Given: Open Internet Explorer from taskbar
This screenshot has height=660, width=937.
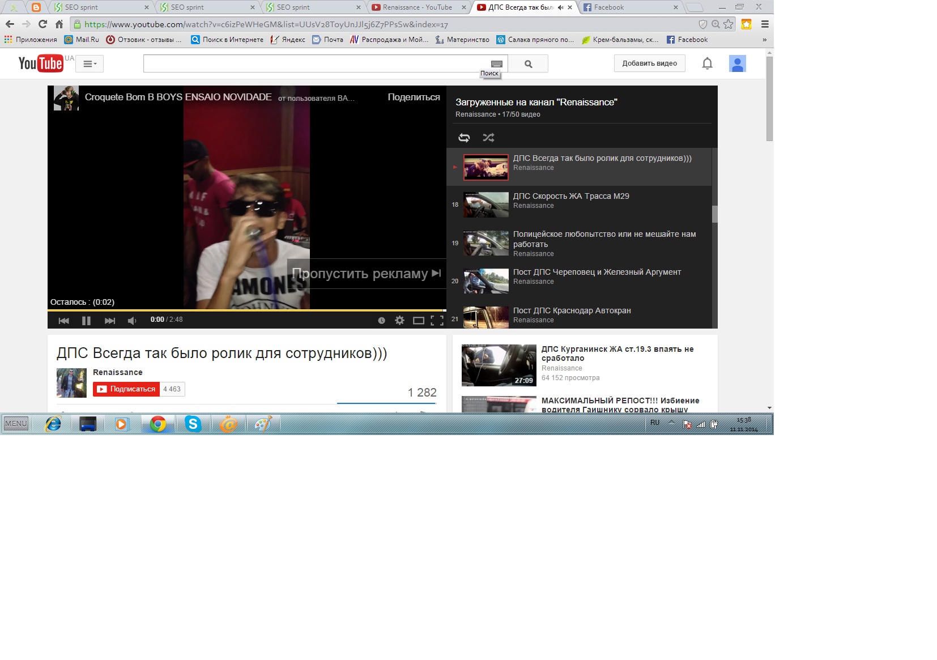Looking at the screenshot, I should coord(53,424).
